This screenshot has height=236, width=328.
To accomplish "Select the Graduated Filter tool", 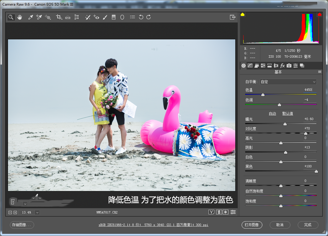I will [x=114, y=17].
